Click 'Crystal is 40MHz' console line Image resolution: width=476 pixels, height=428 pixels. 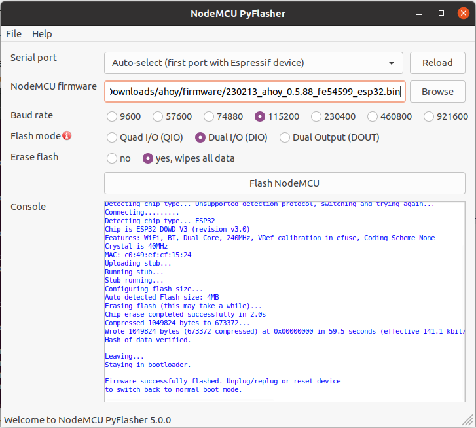pyautogui.click(x=136, y=246)
